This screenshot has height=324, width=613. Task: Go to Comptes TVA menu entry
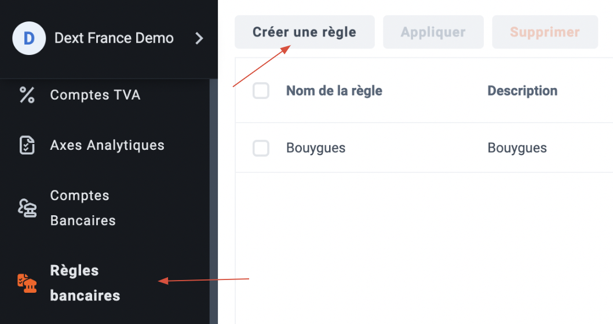(95, 95)
